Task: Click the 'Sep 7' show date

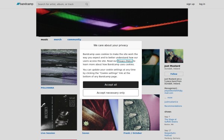Action: point(167,117)
